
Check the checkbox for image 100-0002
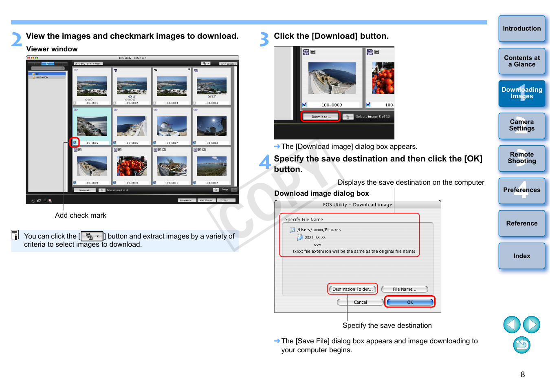tap(114, 103)
